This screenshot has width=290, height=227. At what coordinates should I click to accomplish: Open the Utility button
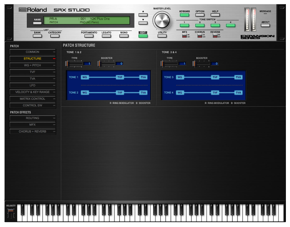pos(162,36)
